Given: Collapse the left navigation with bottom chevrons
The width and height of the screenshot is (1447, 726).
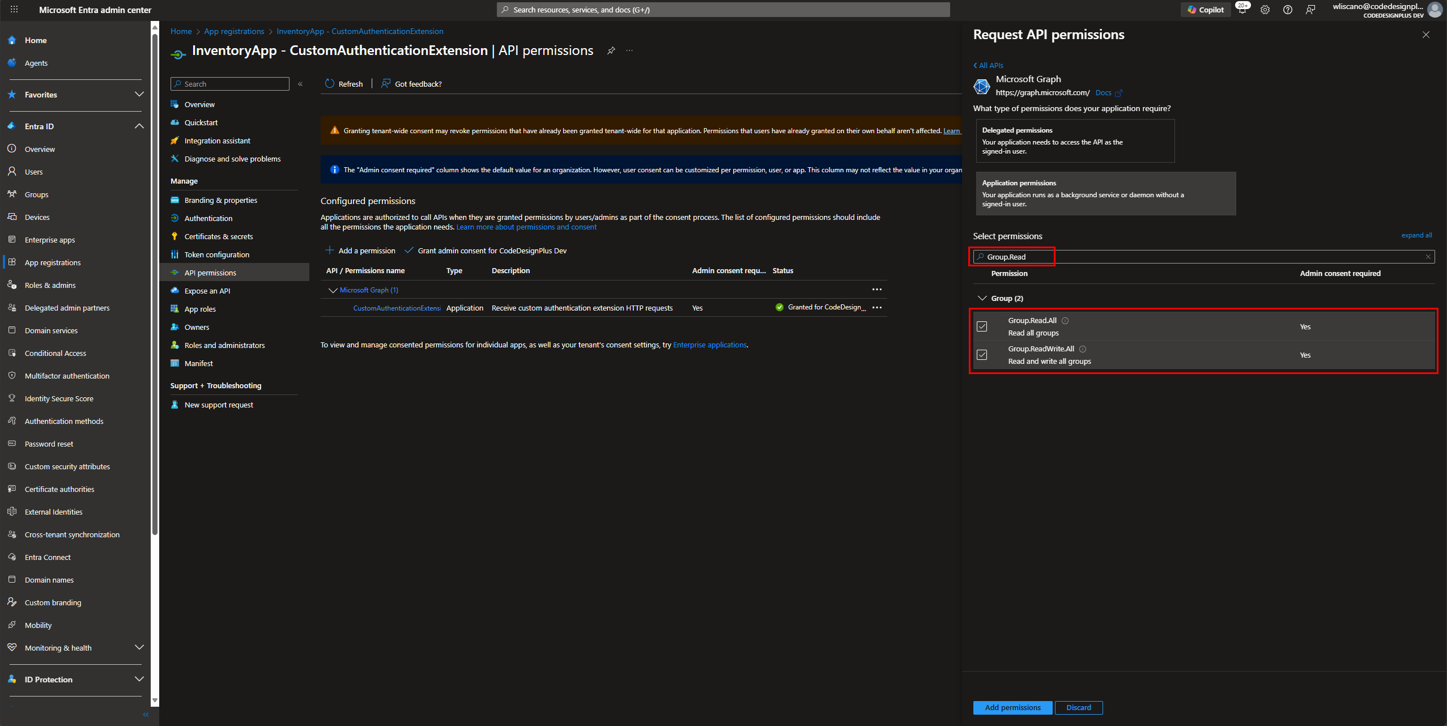Looking at the screenshot, I should click(x=146, y=715).
